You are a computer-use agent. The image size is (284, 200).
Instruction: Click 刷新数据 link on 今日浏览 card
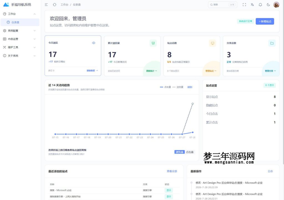point(92,71)
